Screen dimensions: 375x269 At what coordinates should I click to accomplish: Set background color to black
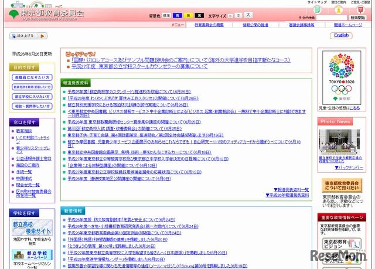click(x=199, y=16)
